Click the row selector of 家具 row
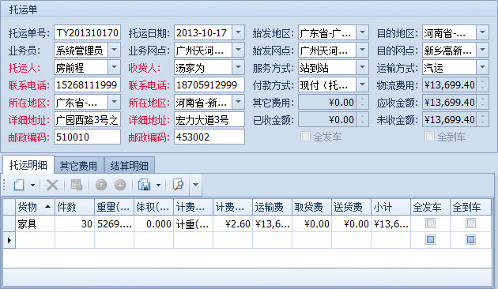498x289 pixels. [x=9, y=224]
